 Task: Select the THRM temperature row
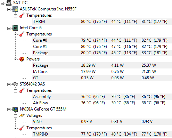click(102, 22)
